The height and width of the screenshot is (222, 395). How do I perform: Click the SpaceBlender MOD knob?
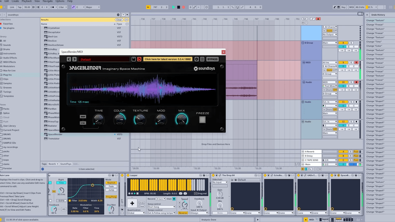[161, 120]
